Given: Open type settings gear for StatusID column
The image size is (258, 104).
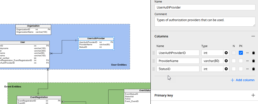Looking at the screenshot, I should [x=226, y=69].
